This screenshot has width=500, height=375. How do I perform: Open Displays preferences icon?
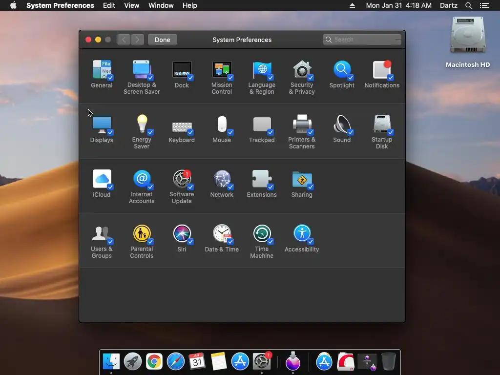click(102, 125)
